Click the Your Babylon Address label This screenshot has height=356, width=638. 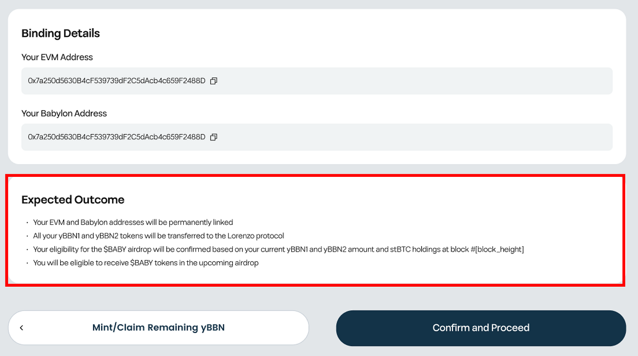[64, 114]
